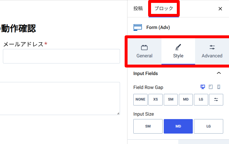Set Field Row Gap to NONE
This screenshot has width=229, height=144.
[140, 100]
